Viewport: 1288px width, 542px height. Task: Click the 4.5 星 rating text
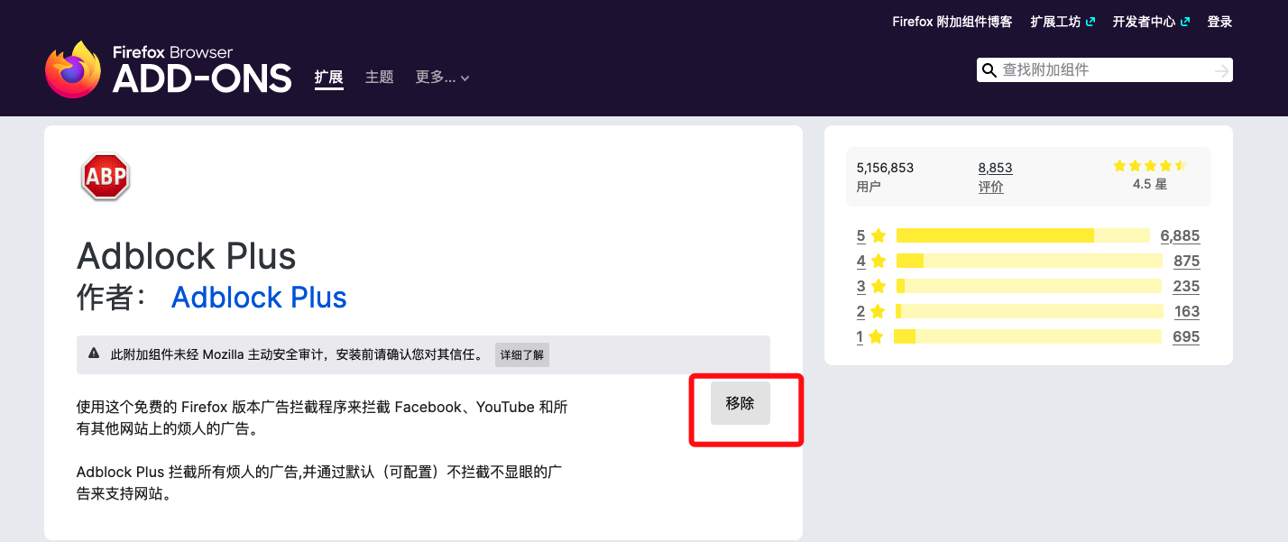pos(1150,184)
